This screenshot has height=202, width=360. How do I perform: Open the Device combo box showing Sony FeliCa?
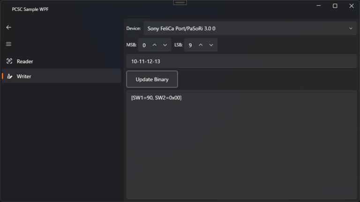point(244,29)
